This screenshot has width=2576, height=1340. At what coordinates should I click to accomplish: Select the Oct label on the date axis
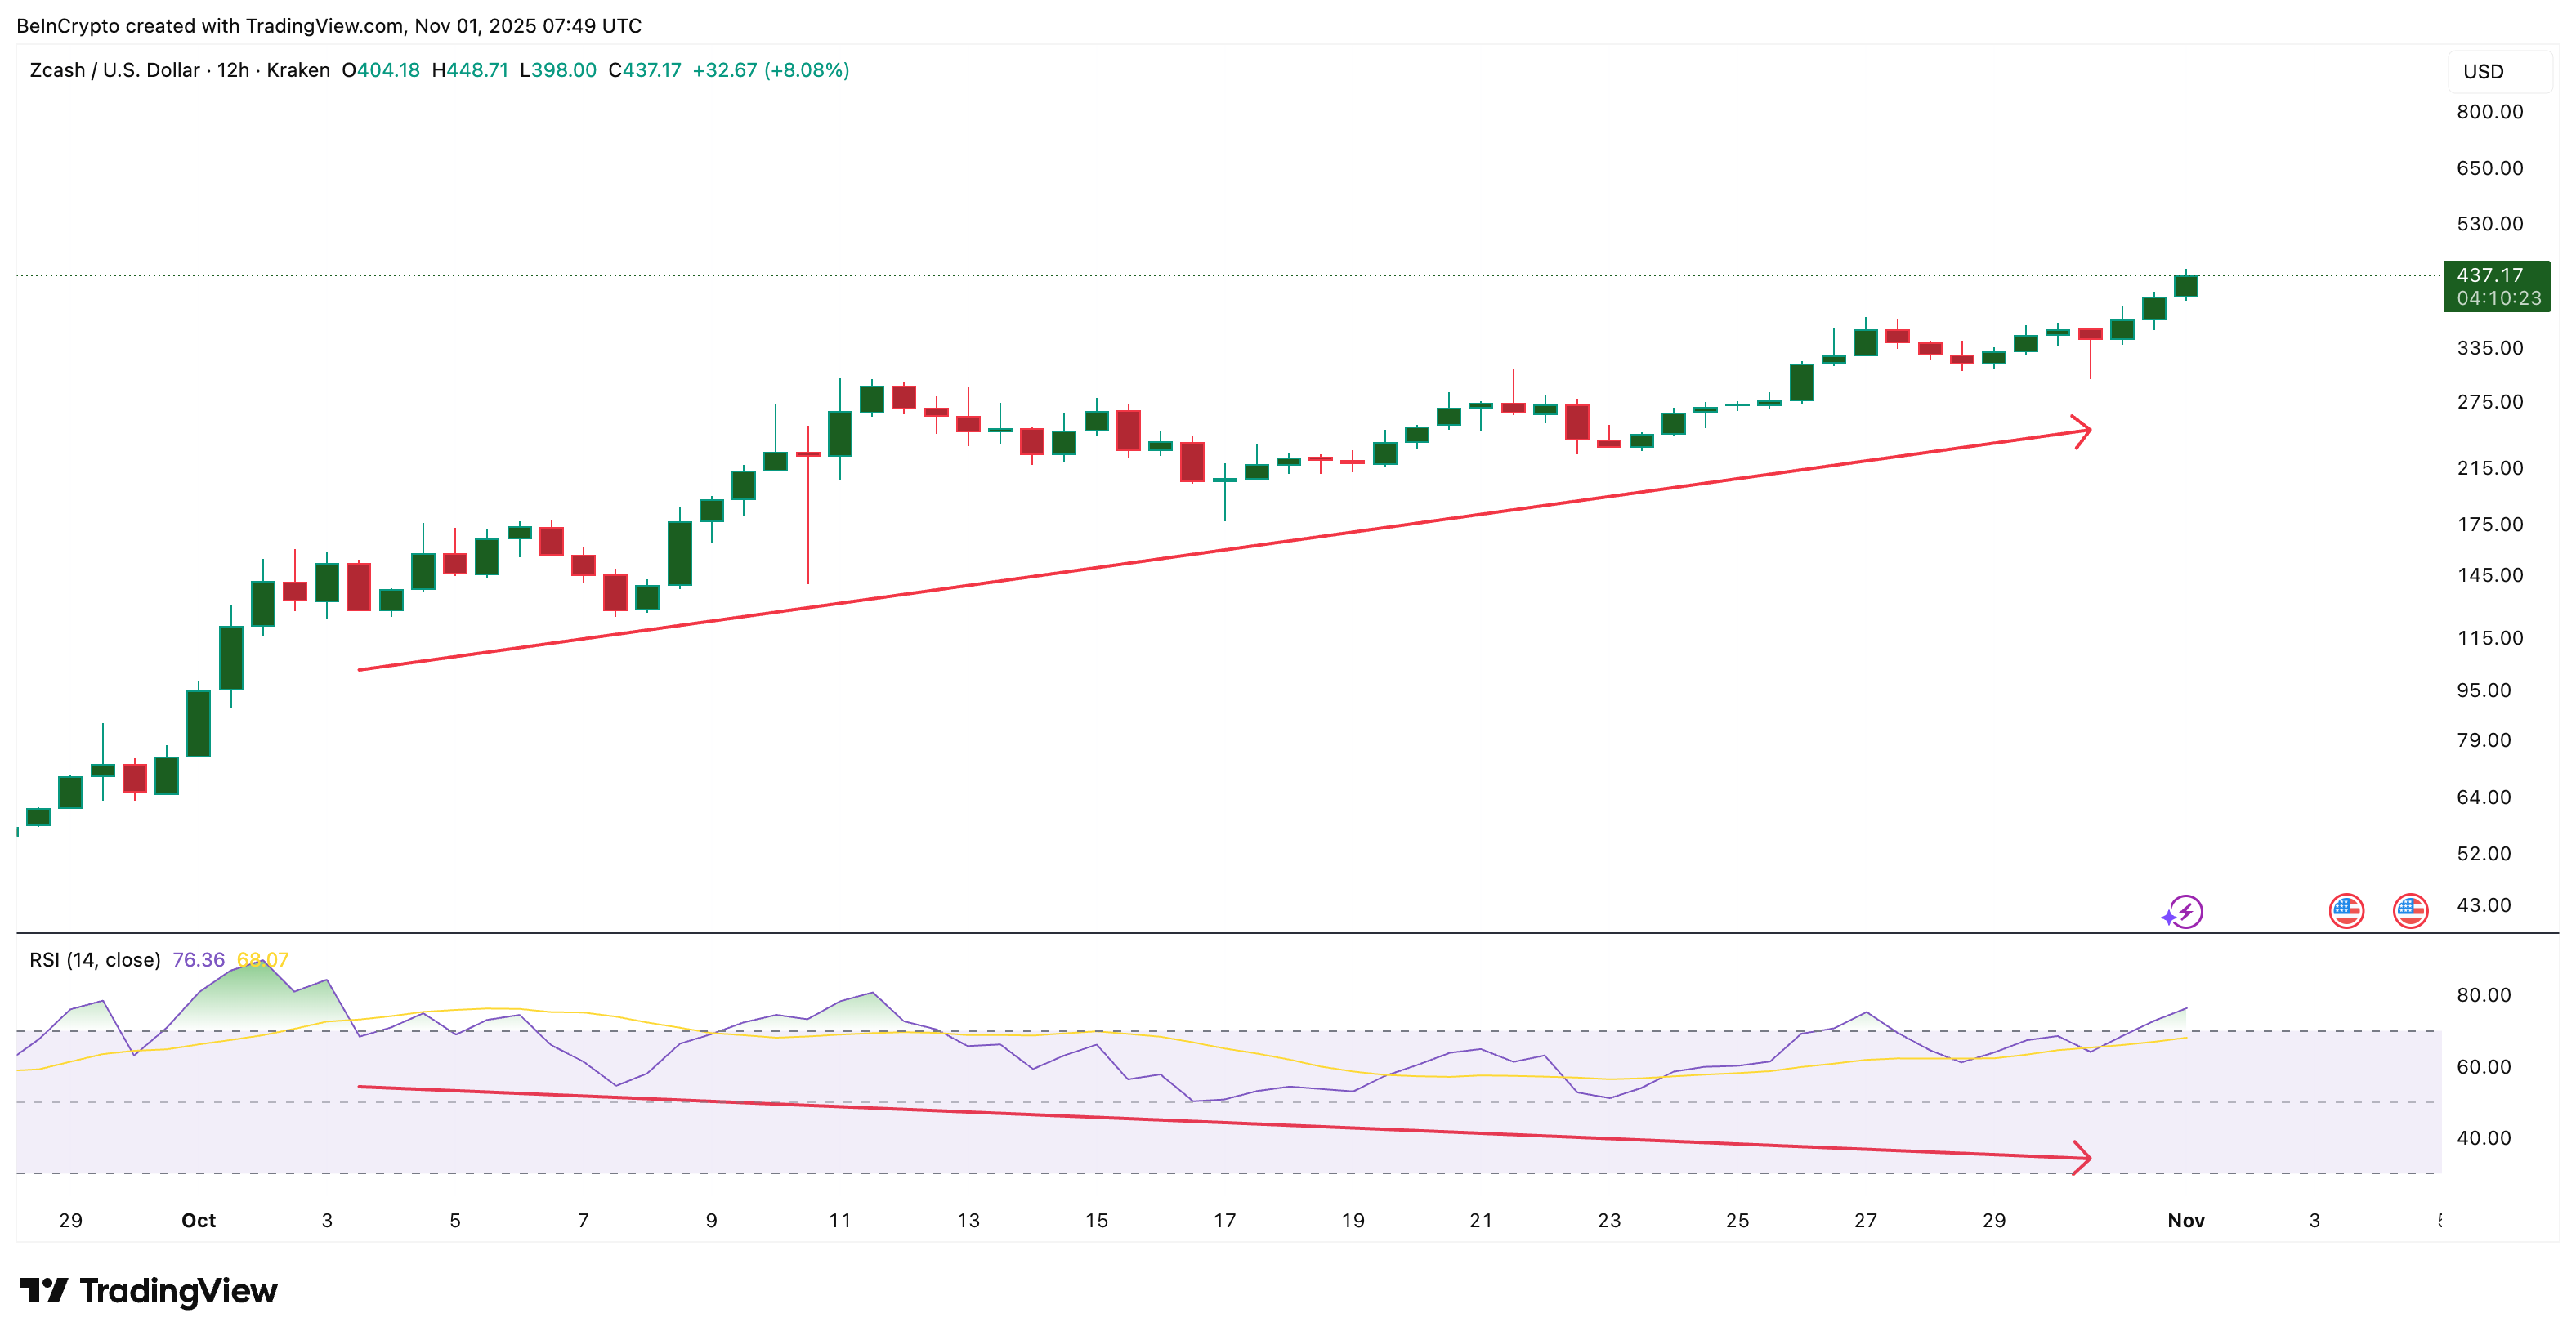[198, 1220]
